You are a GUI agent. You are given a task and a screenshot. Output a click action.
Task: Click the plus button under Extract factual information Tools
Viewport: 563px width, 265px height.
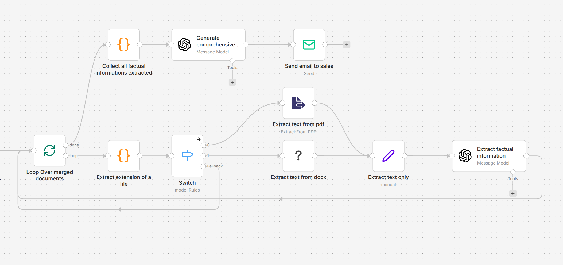point(513,193)
